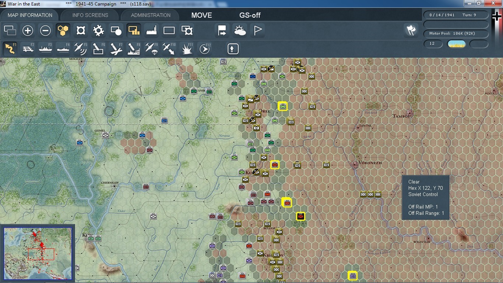
Task: Toggle the fortification levels gear icon
Action: pos(98,30)
